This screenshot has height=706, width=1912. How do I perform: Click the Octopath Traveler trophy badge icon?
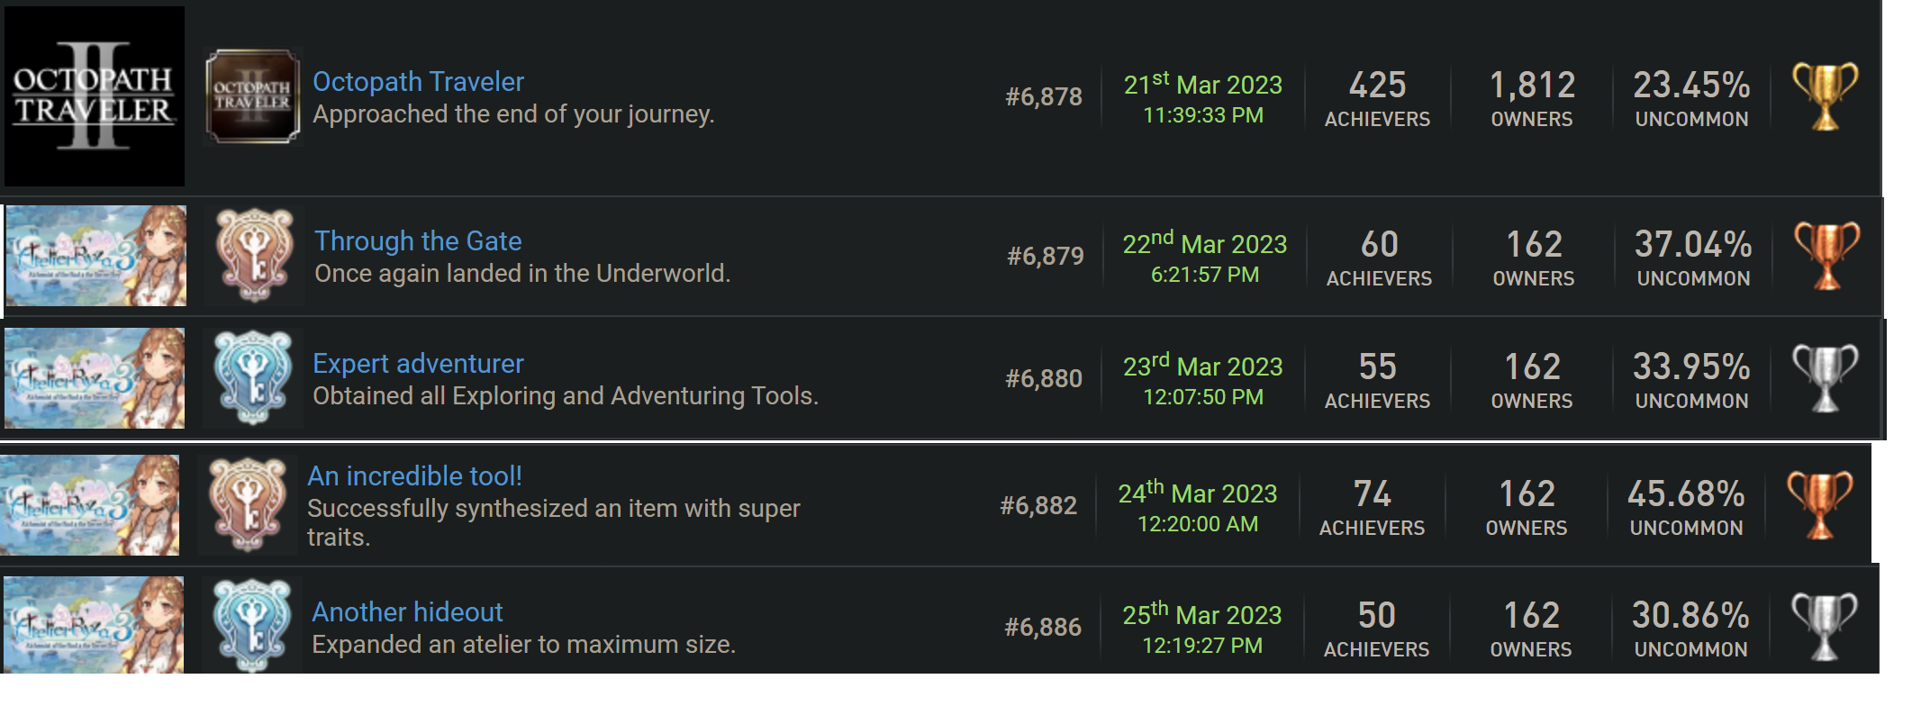(253, 96)
